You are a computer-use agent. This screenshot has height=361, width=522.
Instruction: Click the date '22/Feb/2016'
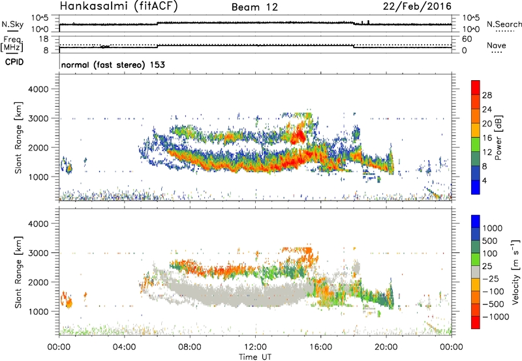pos(417,7)
